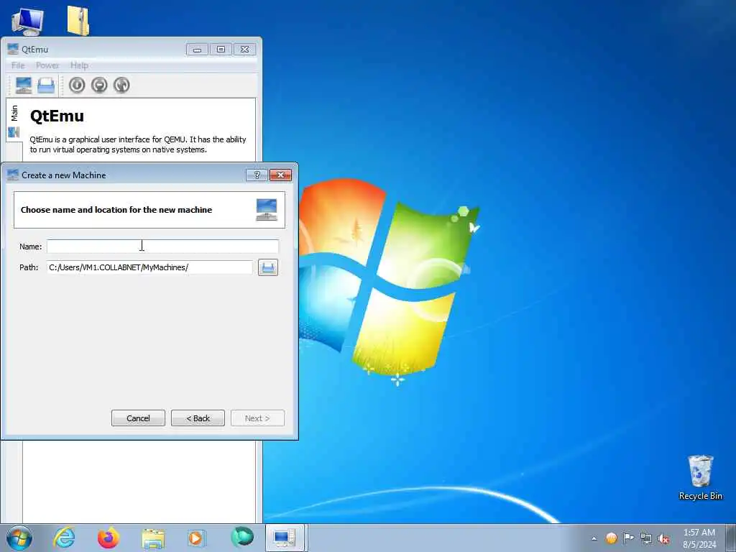Open the Computer desktop icon
736x552 pixels.
point(27,22)
